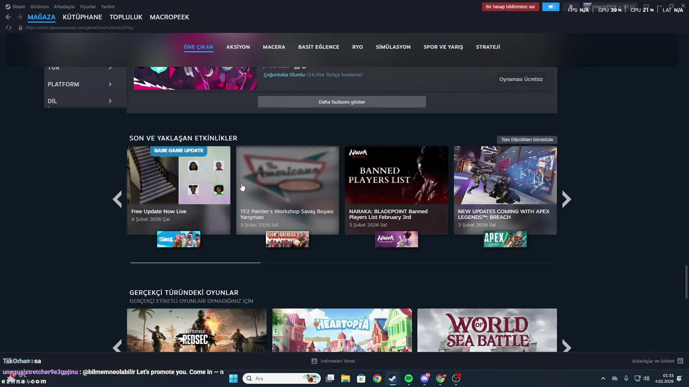Image resolution: width=689 pixels, height=387 pixels.
Task: Open the Battlefield REDSEC game banner
Action: click(x=196, y=330)
